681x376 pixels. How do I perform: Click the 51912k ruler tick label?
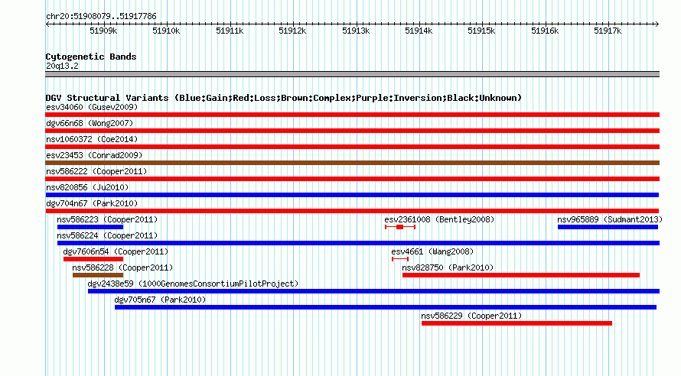pyautogui.click(x=292, y=31)
